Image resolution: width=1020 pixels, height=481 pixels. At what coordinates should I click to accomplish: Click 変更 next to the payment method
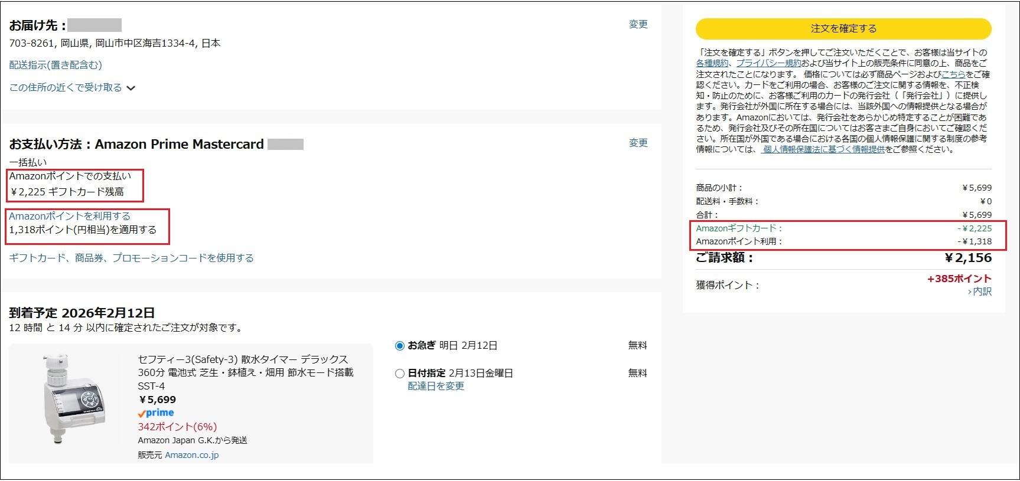pyautogui.click(x=638, y=143)
